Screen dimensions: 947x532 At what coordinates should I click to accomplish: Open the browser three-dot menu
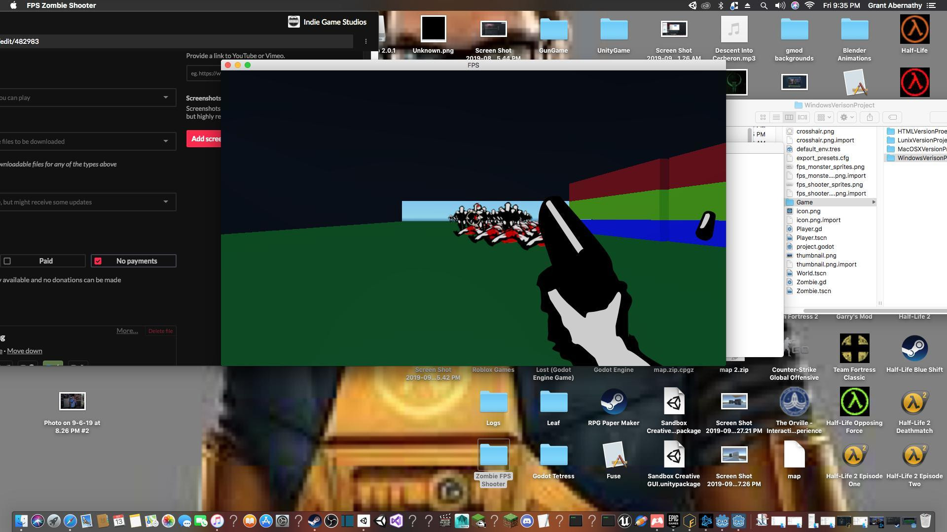pos(366,41)
